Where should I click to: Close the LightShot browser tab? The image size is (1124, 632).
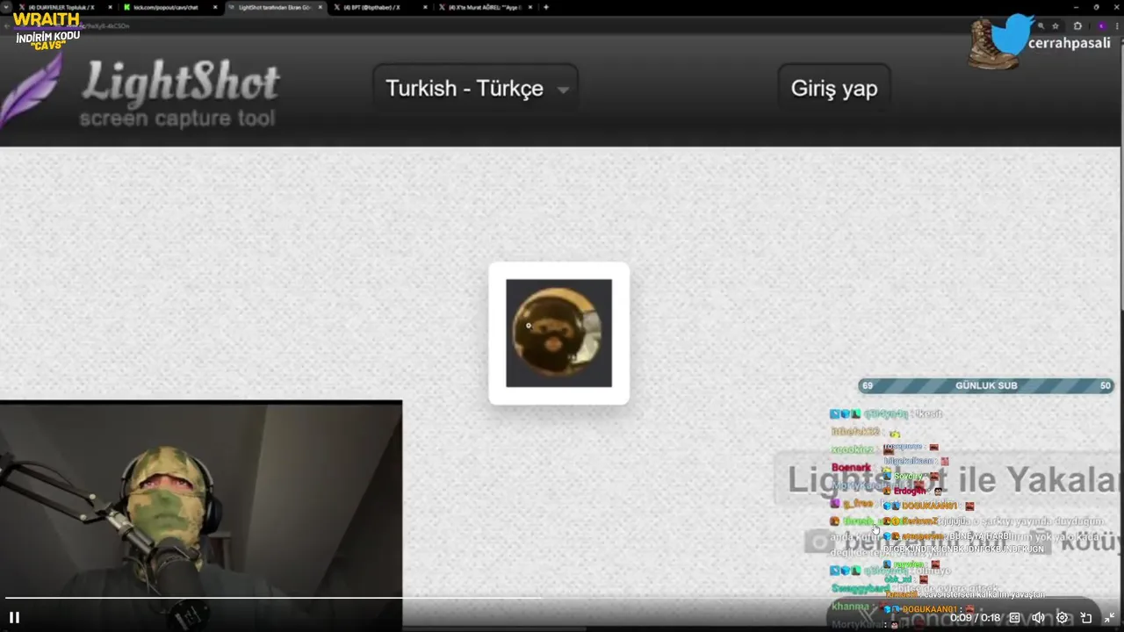(x=320, y=7)
